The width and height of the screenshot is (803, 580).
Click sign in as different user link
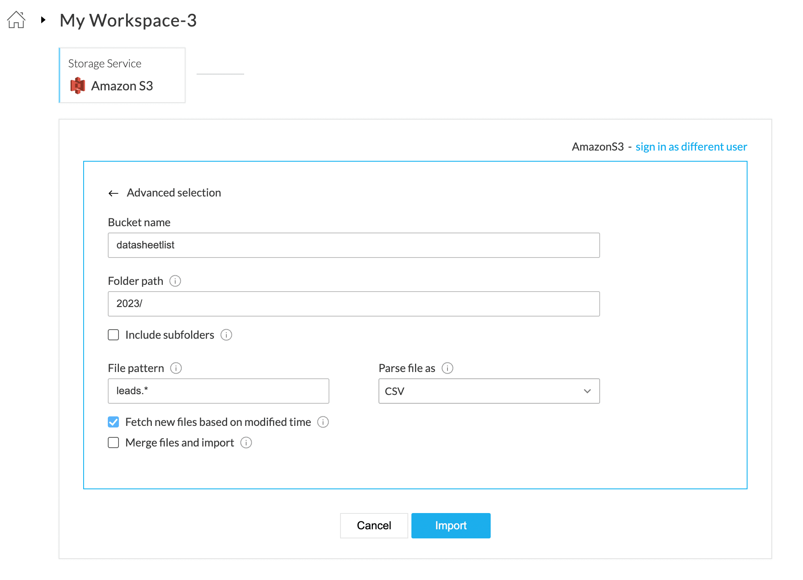(691, 147)
